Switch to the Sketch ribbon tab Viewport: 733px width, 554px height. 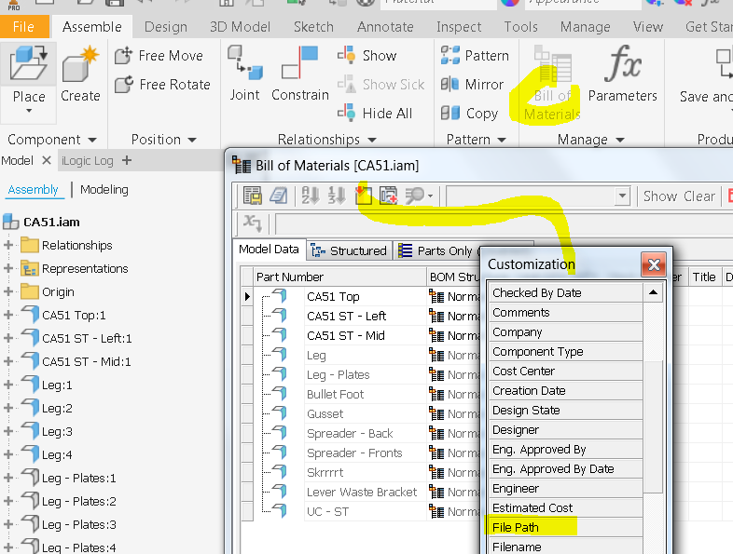(313, 27)
